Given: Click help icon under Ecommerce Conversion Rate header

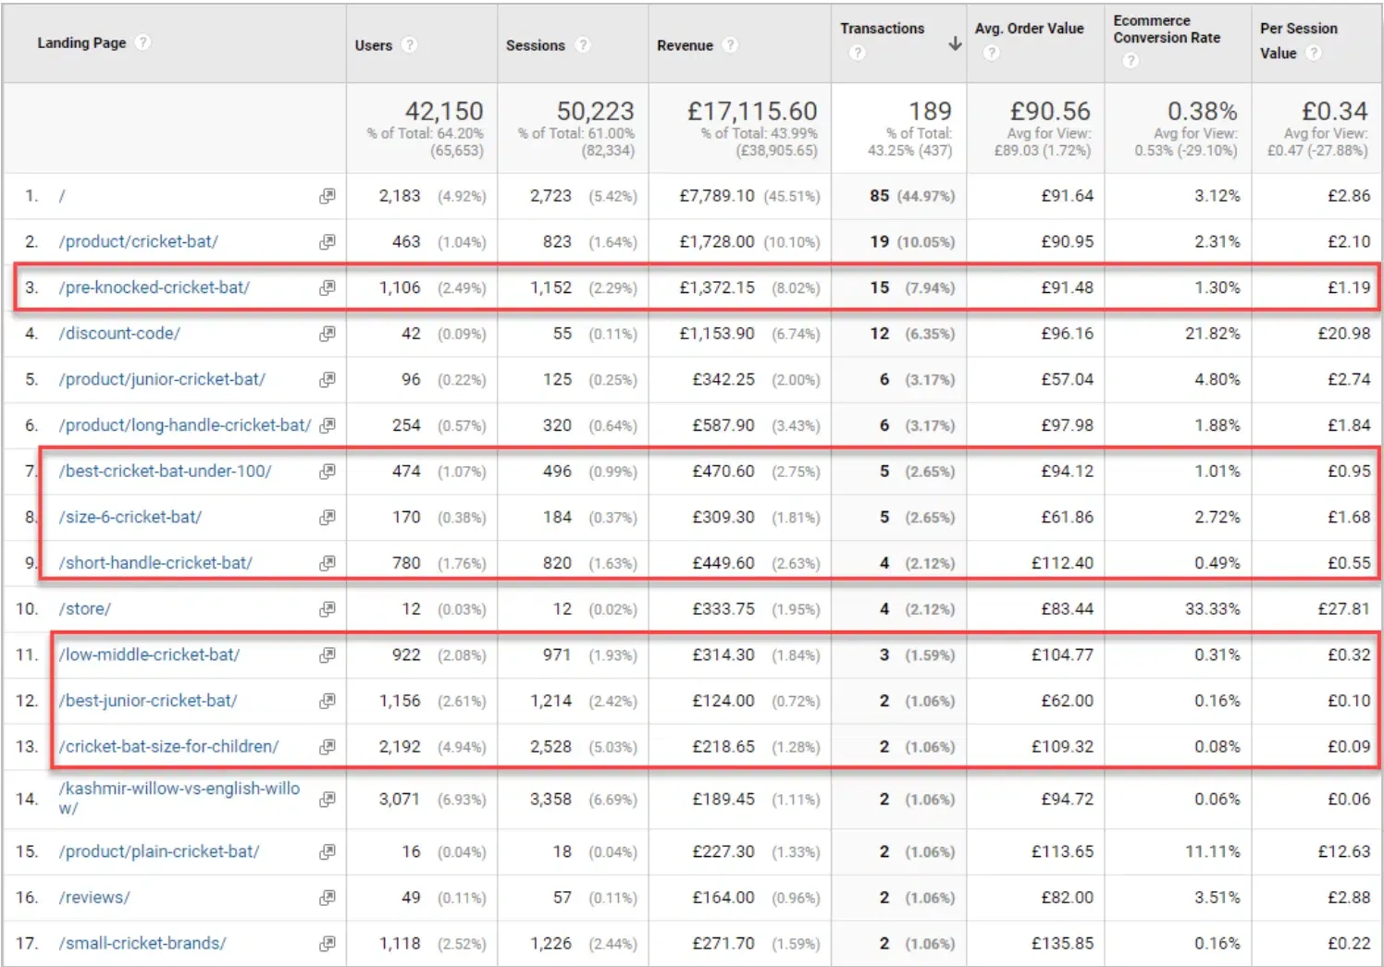Looking at the screenshot, I should pyautogui.click(x=1130, y=60).
